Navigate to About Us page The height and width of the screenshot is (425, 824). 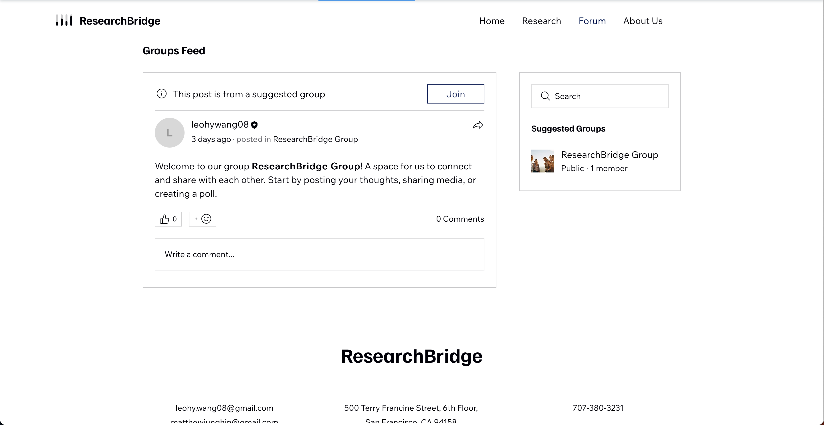point(643,21)
